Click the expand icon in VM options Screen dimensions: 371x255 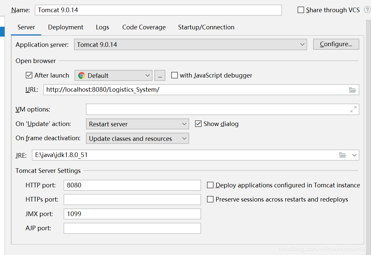pos(353,109)
